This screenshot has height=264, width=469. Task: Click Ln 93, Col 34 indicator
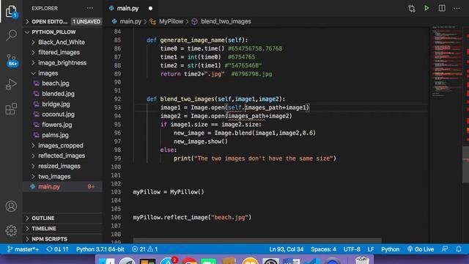(x=287, y=249)
